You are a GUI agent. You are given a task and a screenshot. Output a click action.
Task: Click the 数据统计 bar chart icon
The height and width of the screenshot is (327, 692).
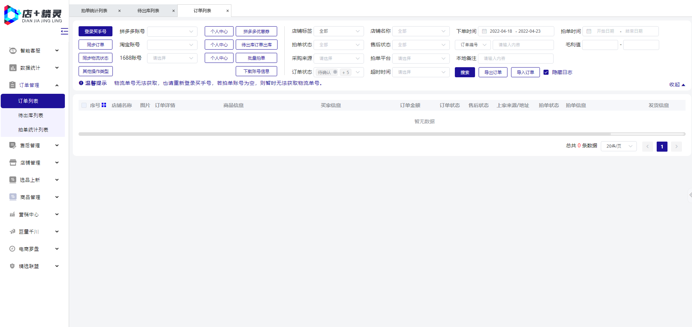[x=13, y=68]
